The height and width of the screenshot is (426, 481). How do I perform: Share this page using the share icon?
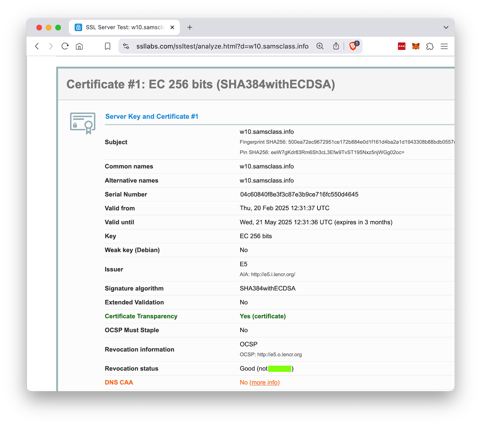coord(336,46)
